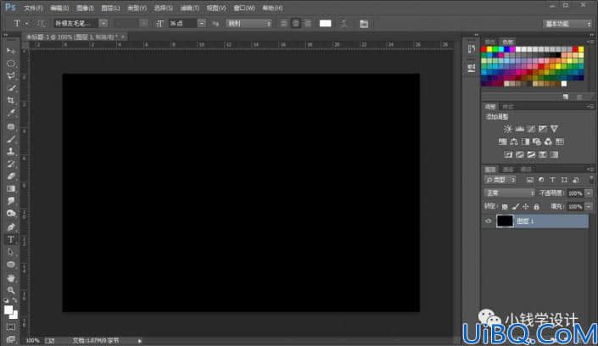The image size is (598, 346).
Task: Enable filter for type layers
Action: pos(552,180)
